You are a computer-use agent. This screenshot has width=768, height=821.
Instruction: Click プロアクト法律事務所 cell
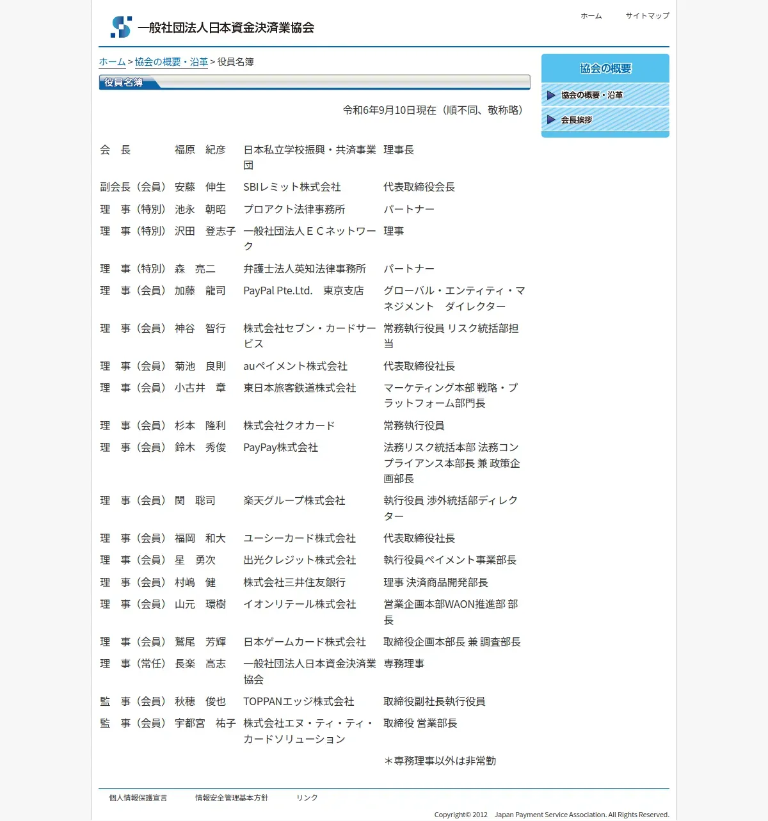pyautogui.click(x=294, y=209)
